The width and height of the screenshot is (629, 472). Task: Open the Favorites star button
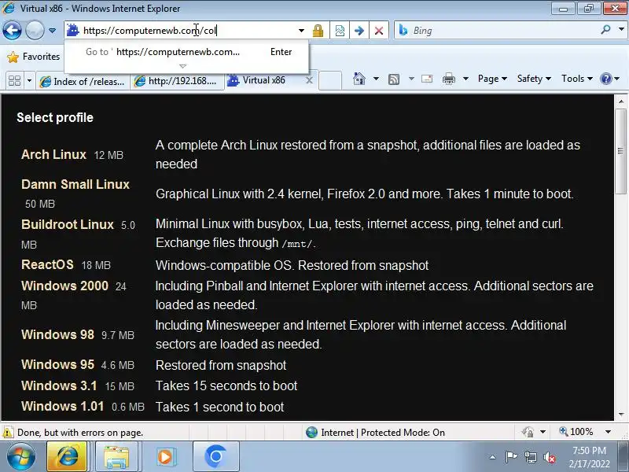[34, 57]
